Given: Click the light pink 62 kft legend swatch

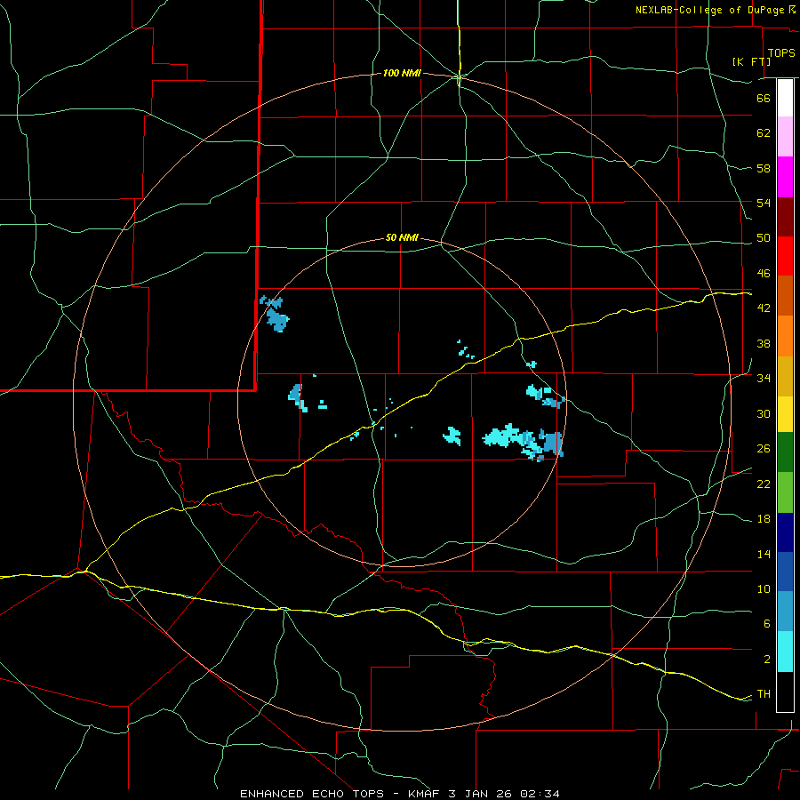Looking at the screenshot, I should (x=785, y=137).
